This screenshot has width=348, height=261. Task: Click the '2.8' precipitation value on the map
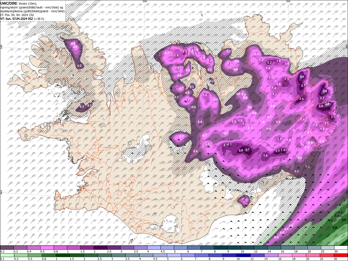point(241,151)
